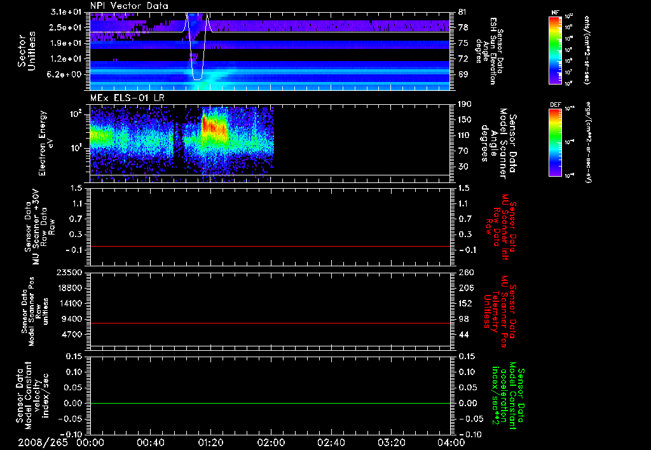Screen dimensions: 651x450
Task: Click the 2.5e+01 sector tick label
Action: tap(67, 27)
